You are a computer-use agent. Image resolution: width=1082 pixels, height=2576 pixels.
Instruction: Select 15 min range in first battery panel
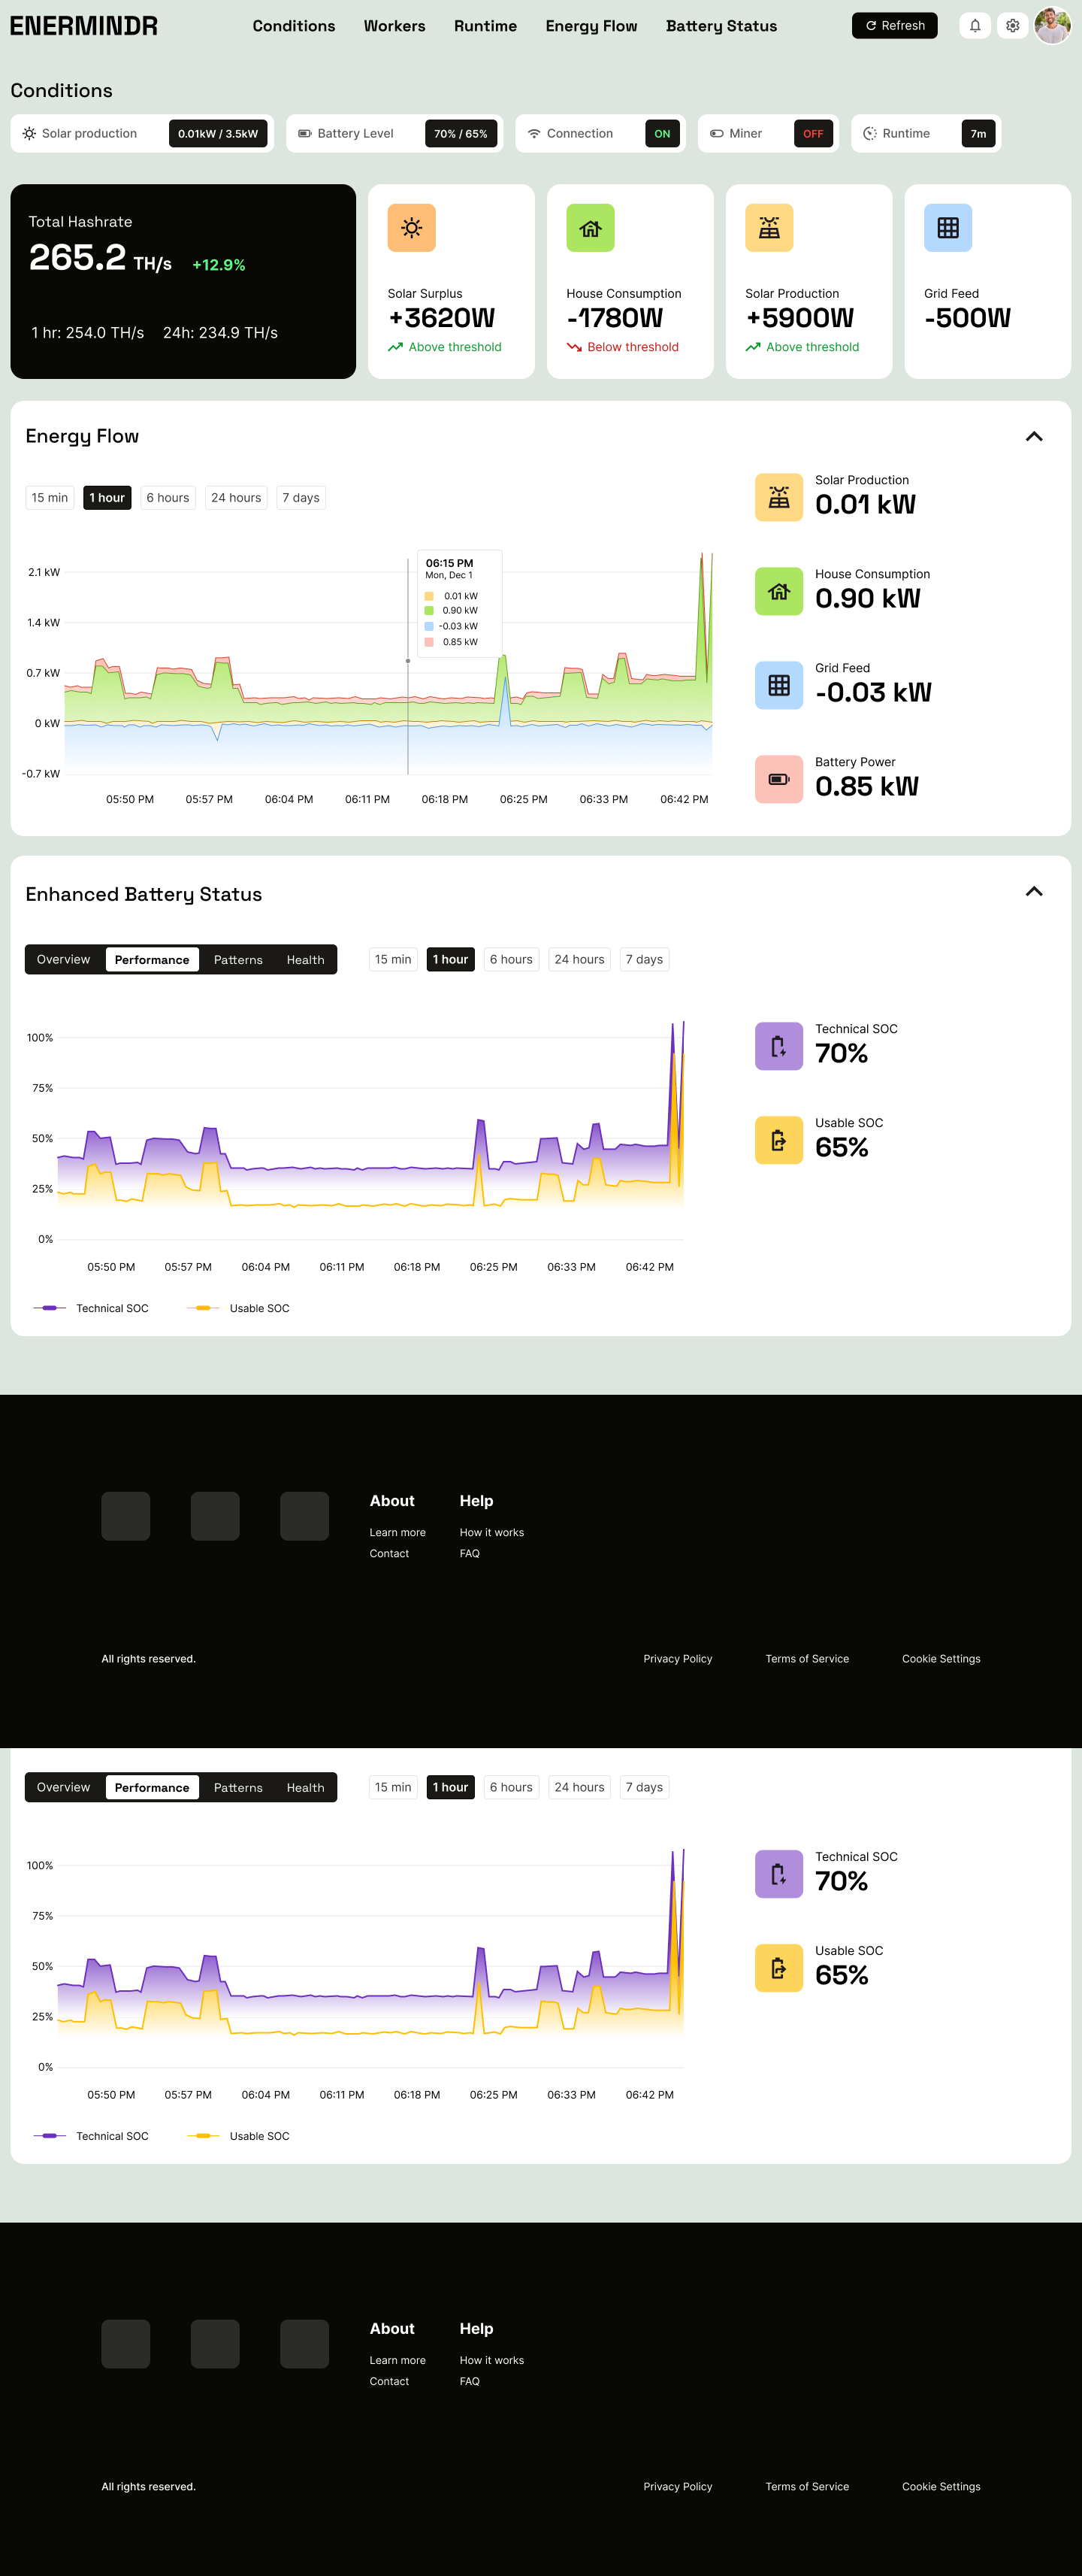point(393,960)
